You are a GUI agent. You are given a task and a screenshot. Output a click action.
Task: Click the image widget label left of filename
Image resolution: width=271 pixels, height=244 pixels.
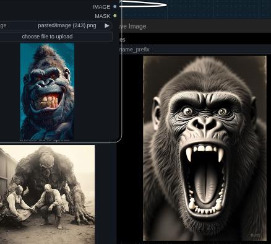coord(3,25)
